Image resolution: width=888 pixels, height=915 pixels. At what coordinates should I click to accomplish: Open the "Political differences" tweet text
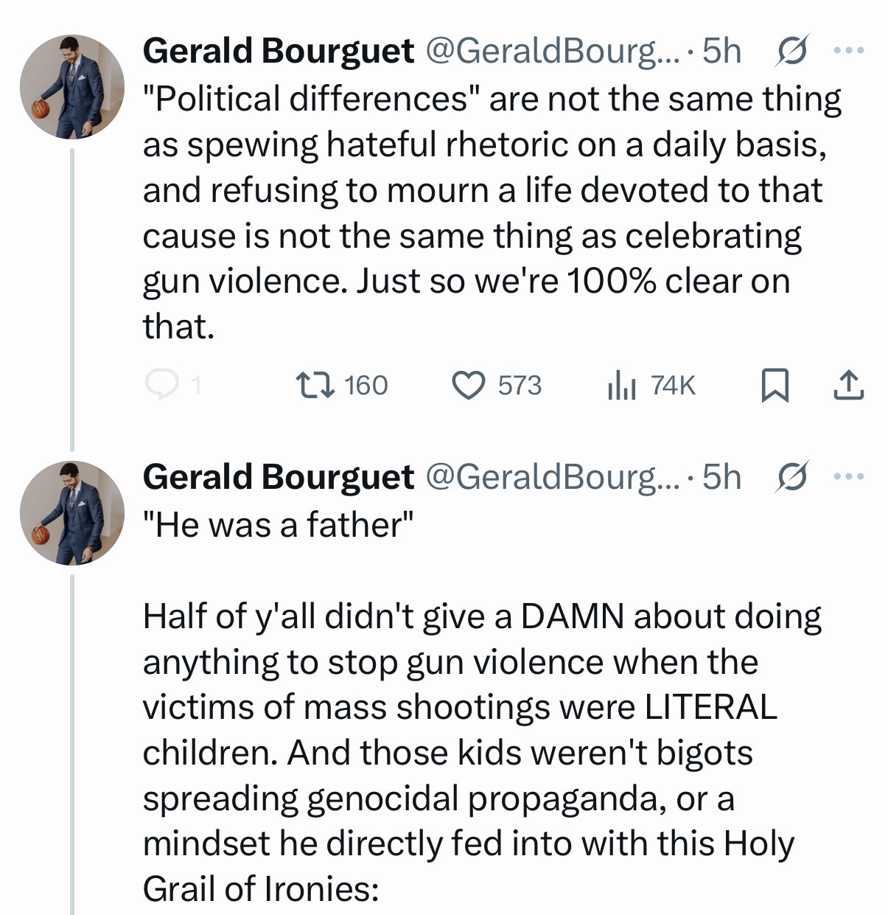(x=486, y=212)
